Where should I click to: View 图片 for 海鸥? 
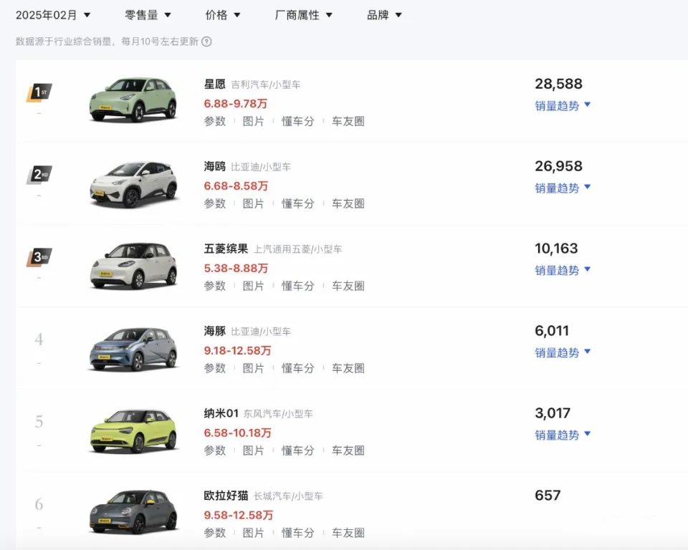[254, 204]
